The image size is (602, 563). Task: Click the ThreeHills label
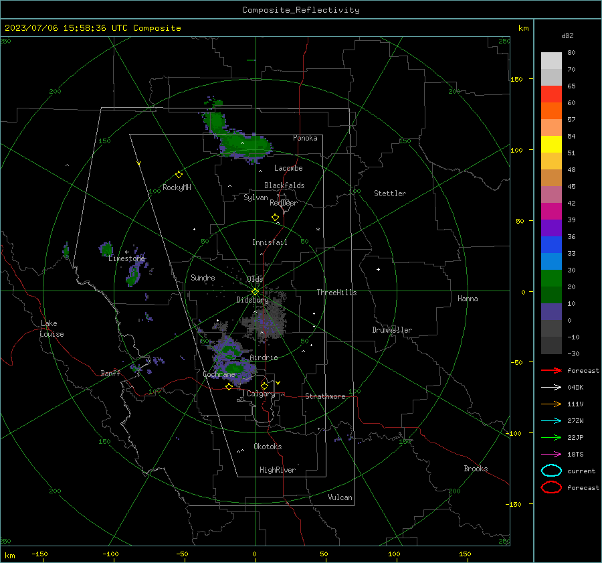tap(336, 293)
